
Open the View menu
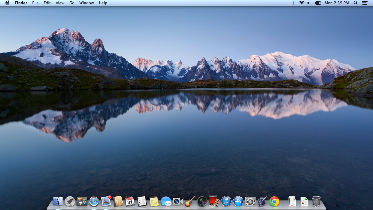click(60, 3)
